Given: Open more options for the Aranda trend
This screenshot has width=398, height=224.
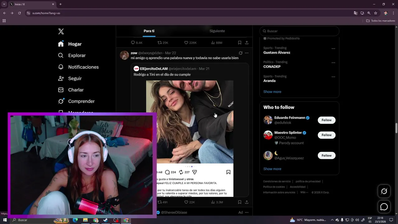Looking at the screenshot, I should (333, 77).
